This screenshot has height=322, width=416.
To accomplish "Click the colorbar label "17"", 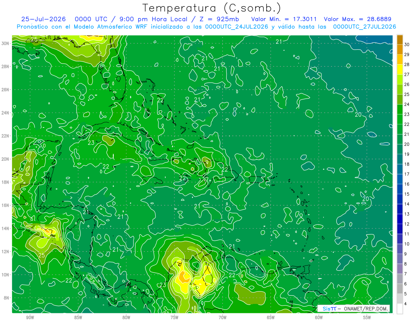I will tap(407, 174).
